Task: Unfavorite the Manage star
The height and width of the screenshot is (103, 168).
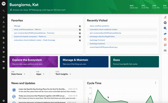Action: (80, 26)
